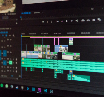Click the Extract button in program monitor
The width and height of the screenshot is (104, 97).
(88, 20)
